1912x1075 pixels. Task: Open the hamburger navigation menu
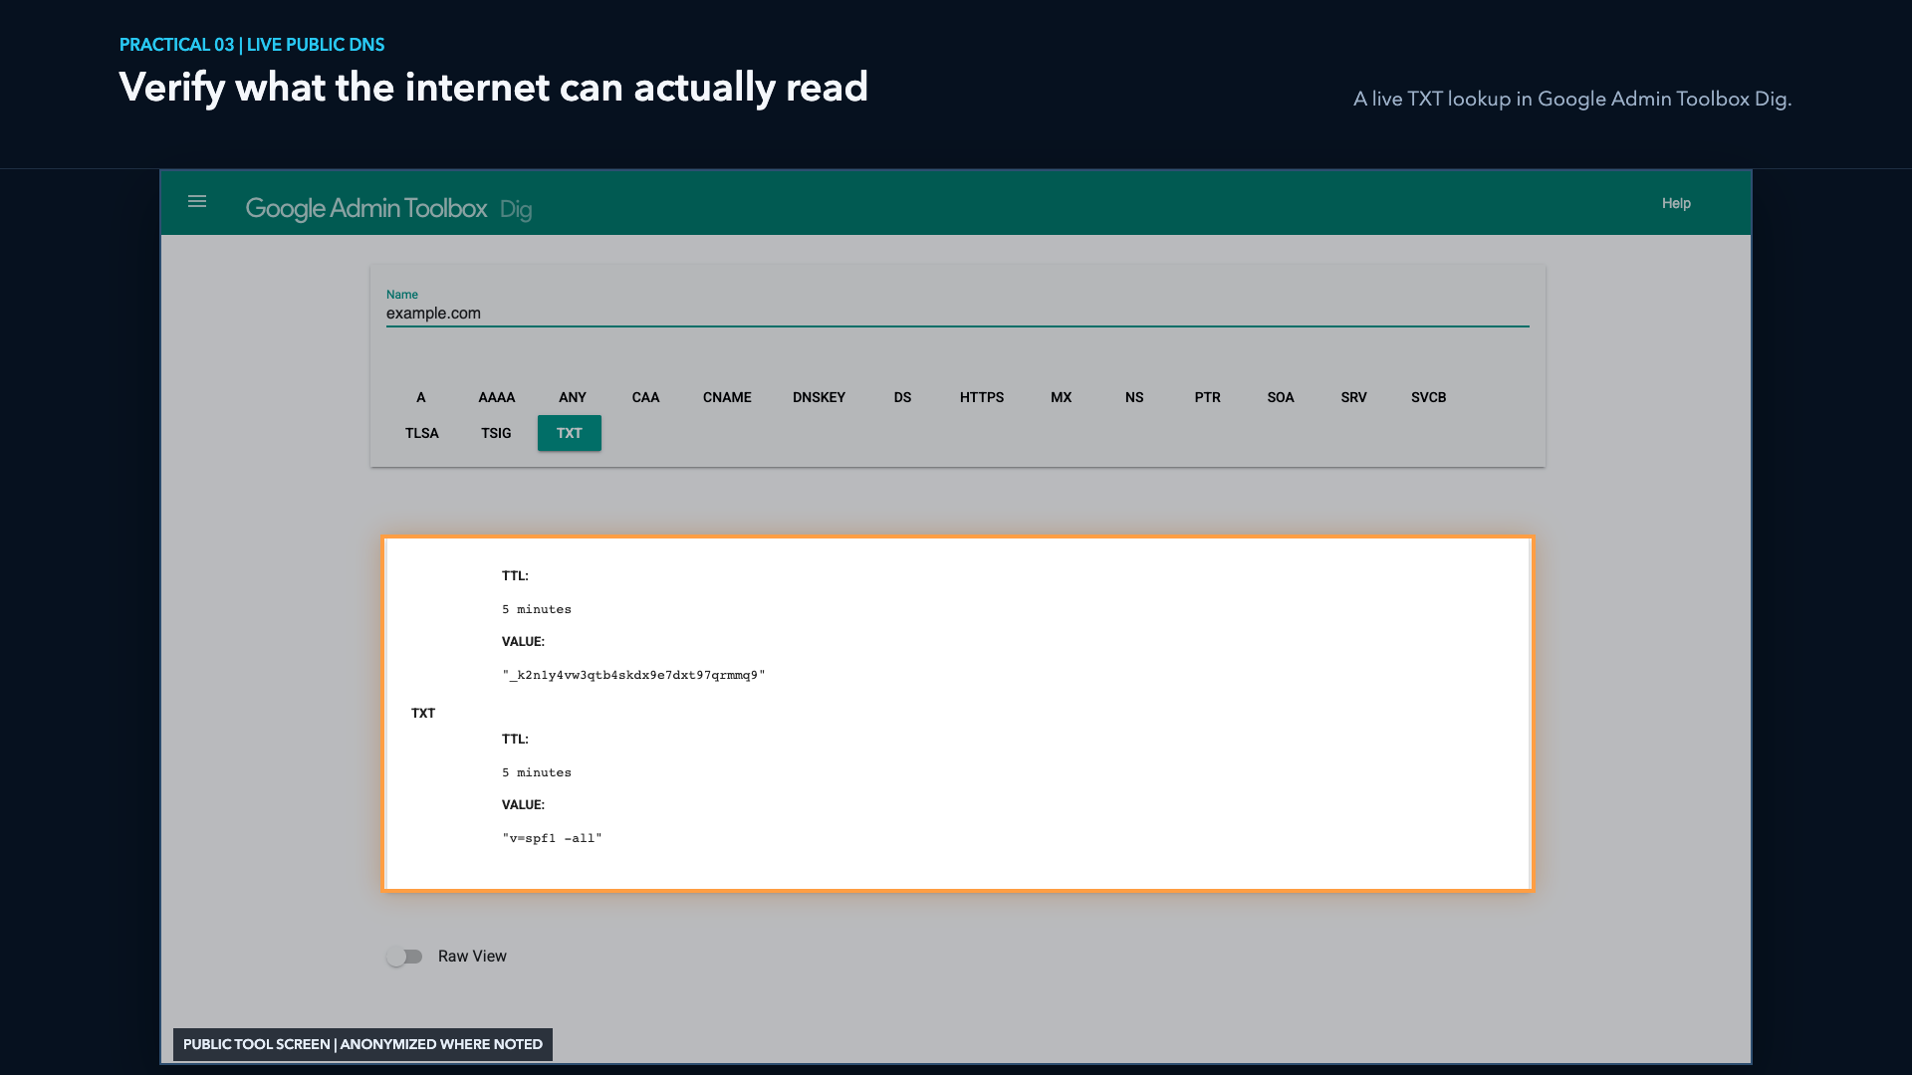[x=197, y=202]
